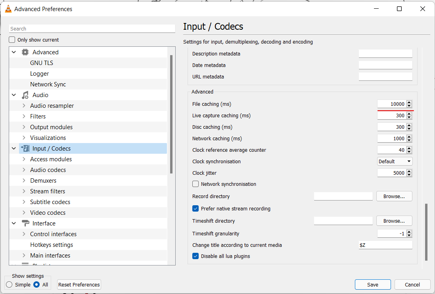Viewport: 435px width, 294px height.
Task: Expand the Access modules tree node
Action: click(24, 159)
